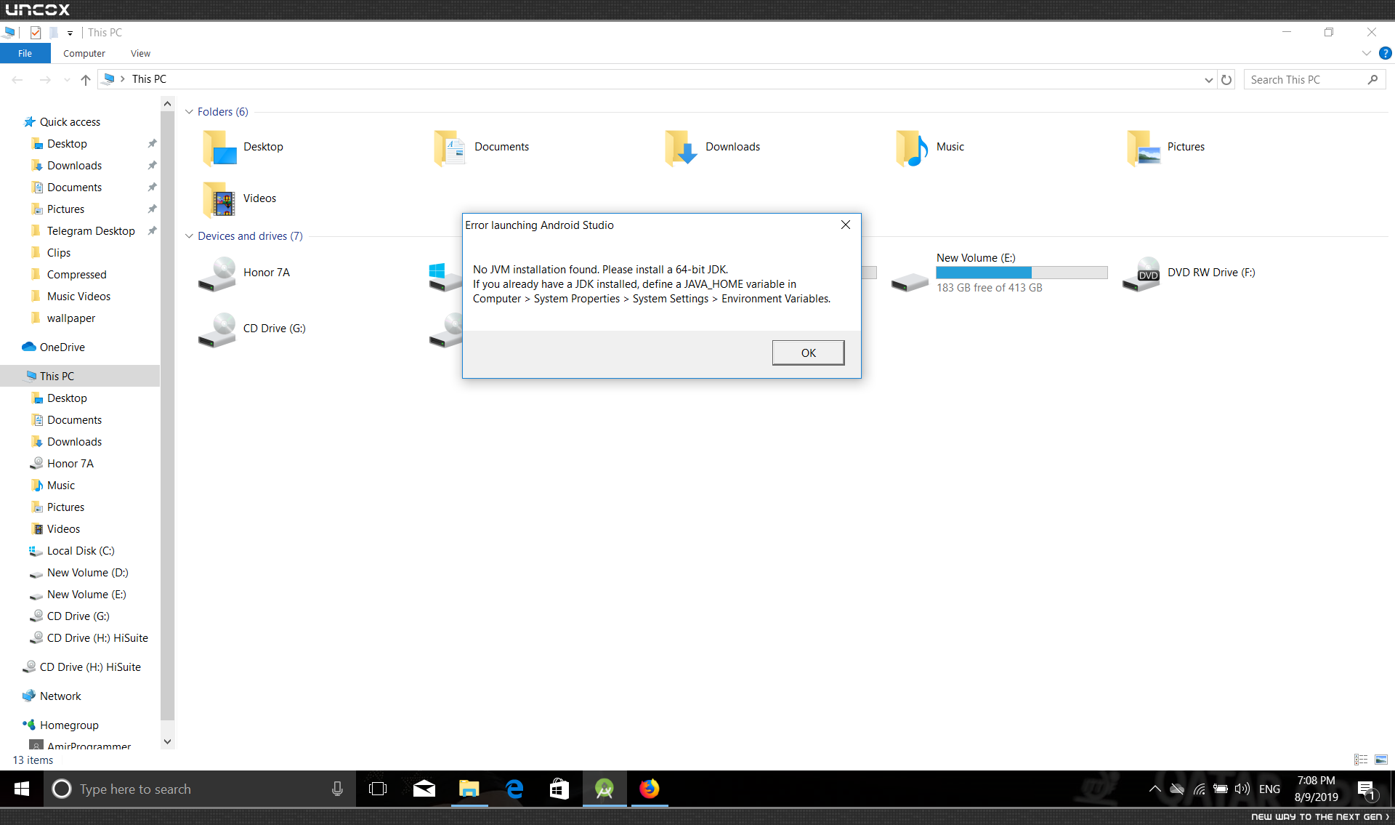The image size is (1395, 825).
Task: Open Firefox from the taskbar
Action: 650,789
